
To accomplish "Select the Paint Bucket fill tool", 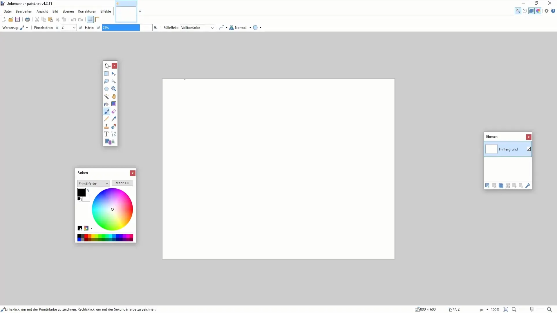I will [106, 104].
